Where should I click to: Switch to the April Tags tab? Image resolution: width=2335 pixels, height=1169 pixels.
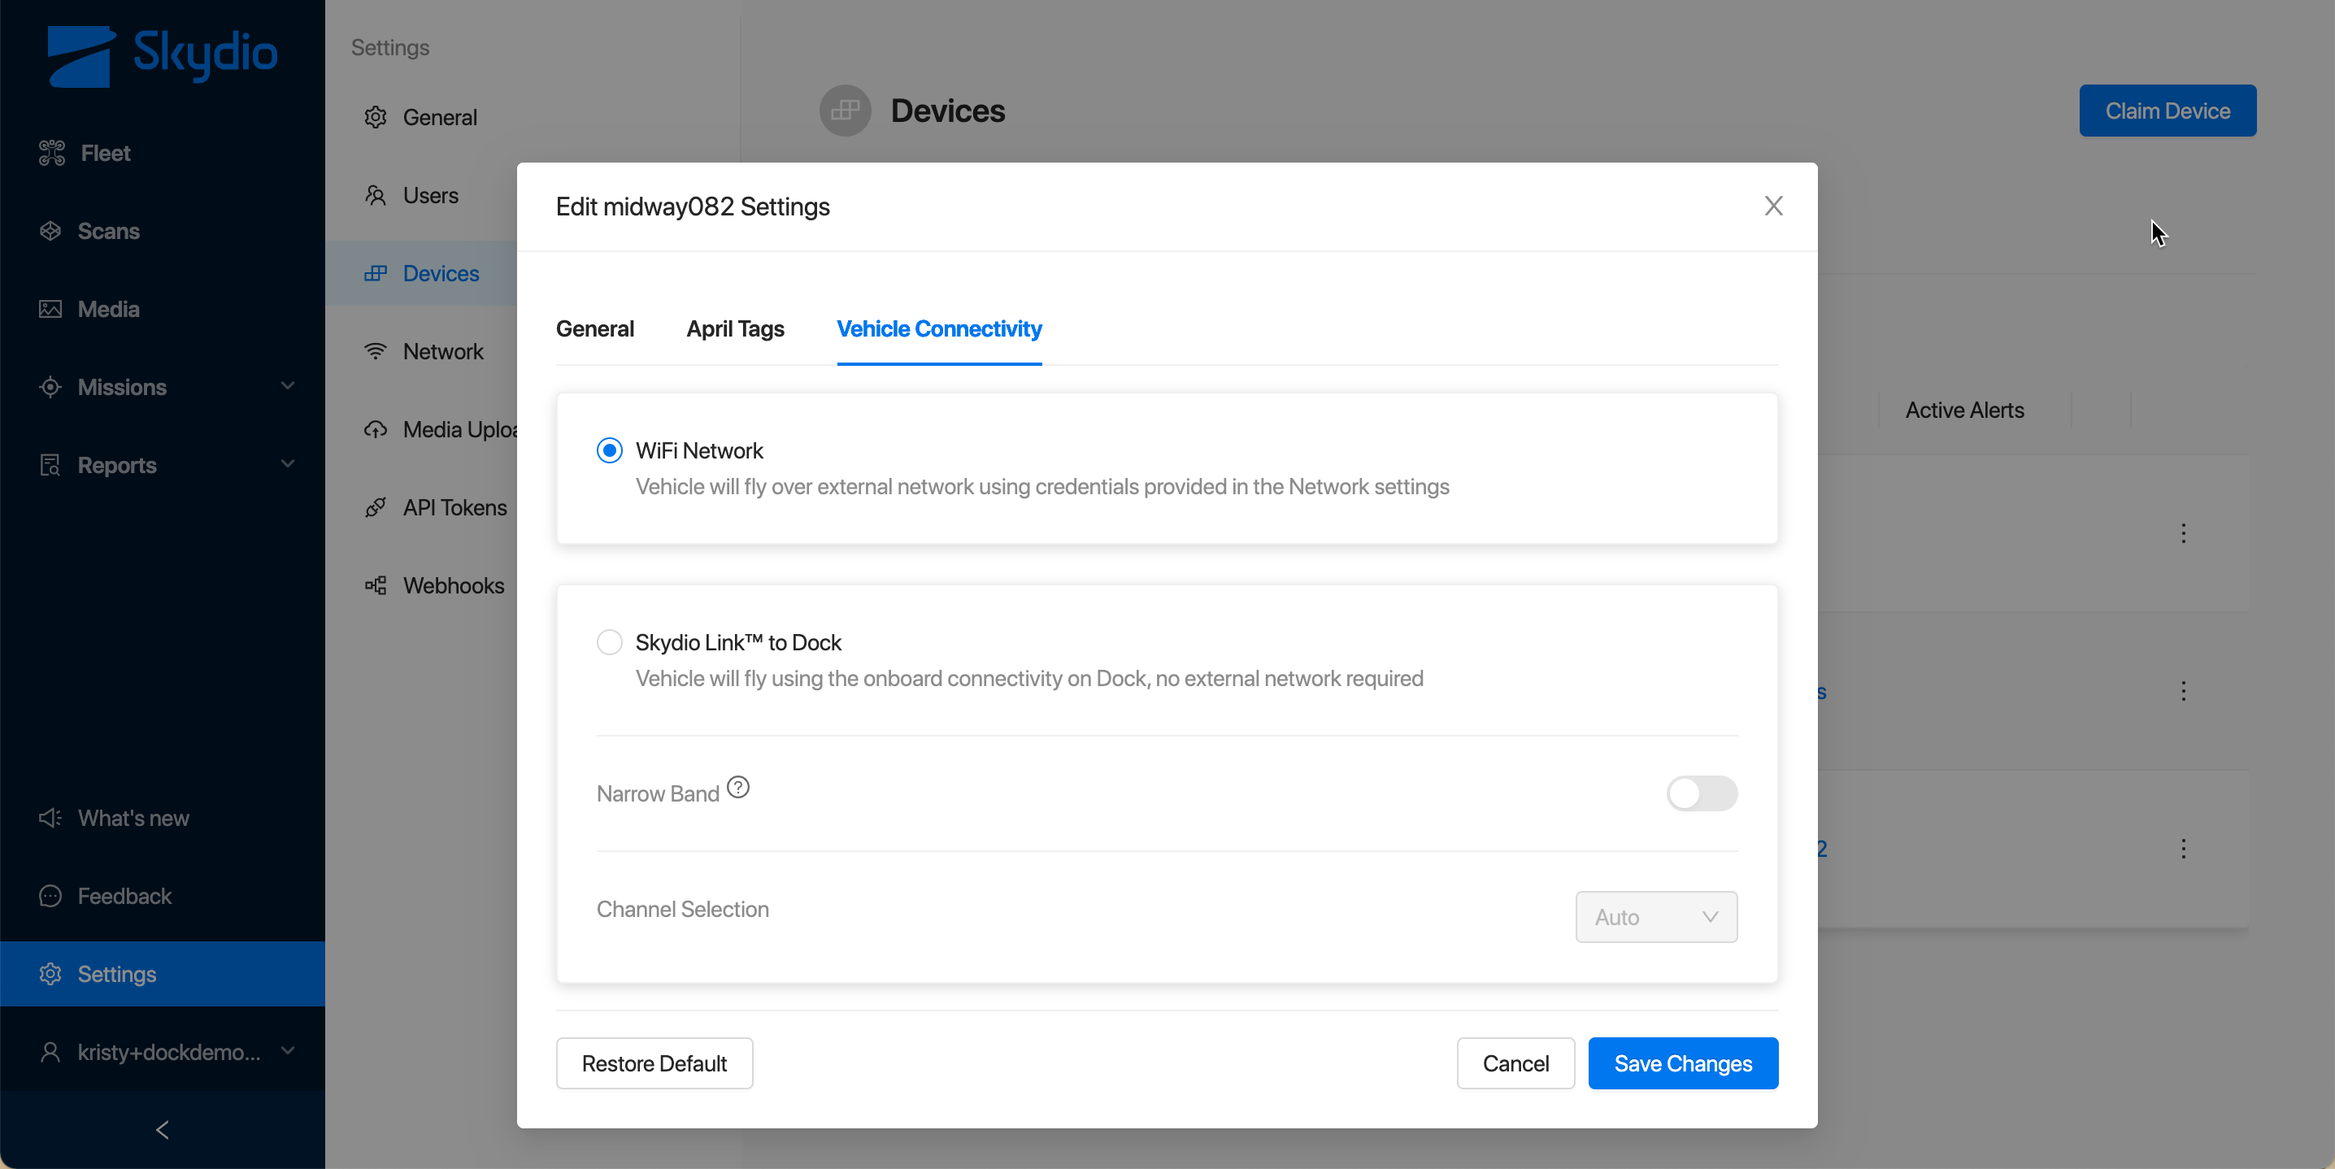click(x=735, y=329)
